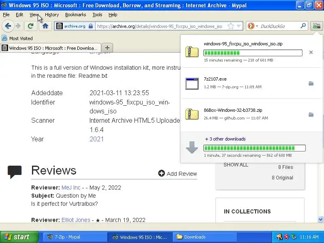Open the Help menu
Image resolution: width=324 pixels, height=243 pixels.
113,15
